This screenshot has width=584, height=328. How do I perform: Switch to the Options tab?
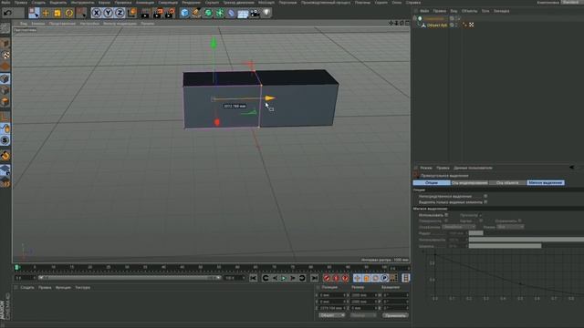(432, 182)
